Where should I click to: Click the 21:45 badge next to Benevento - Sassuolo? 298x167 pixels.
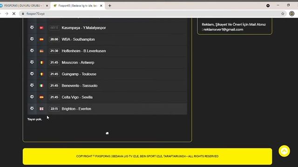tap(54, 85)
